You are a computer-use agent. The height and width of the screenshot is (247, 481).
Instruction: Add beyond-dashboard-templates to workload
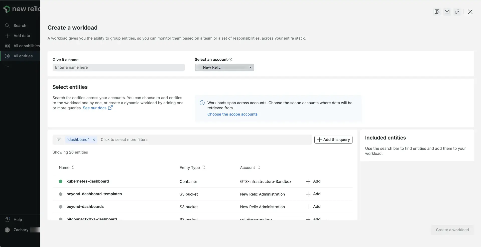[313, 194]
